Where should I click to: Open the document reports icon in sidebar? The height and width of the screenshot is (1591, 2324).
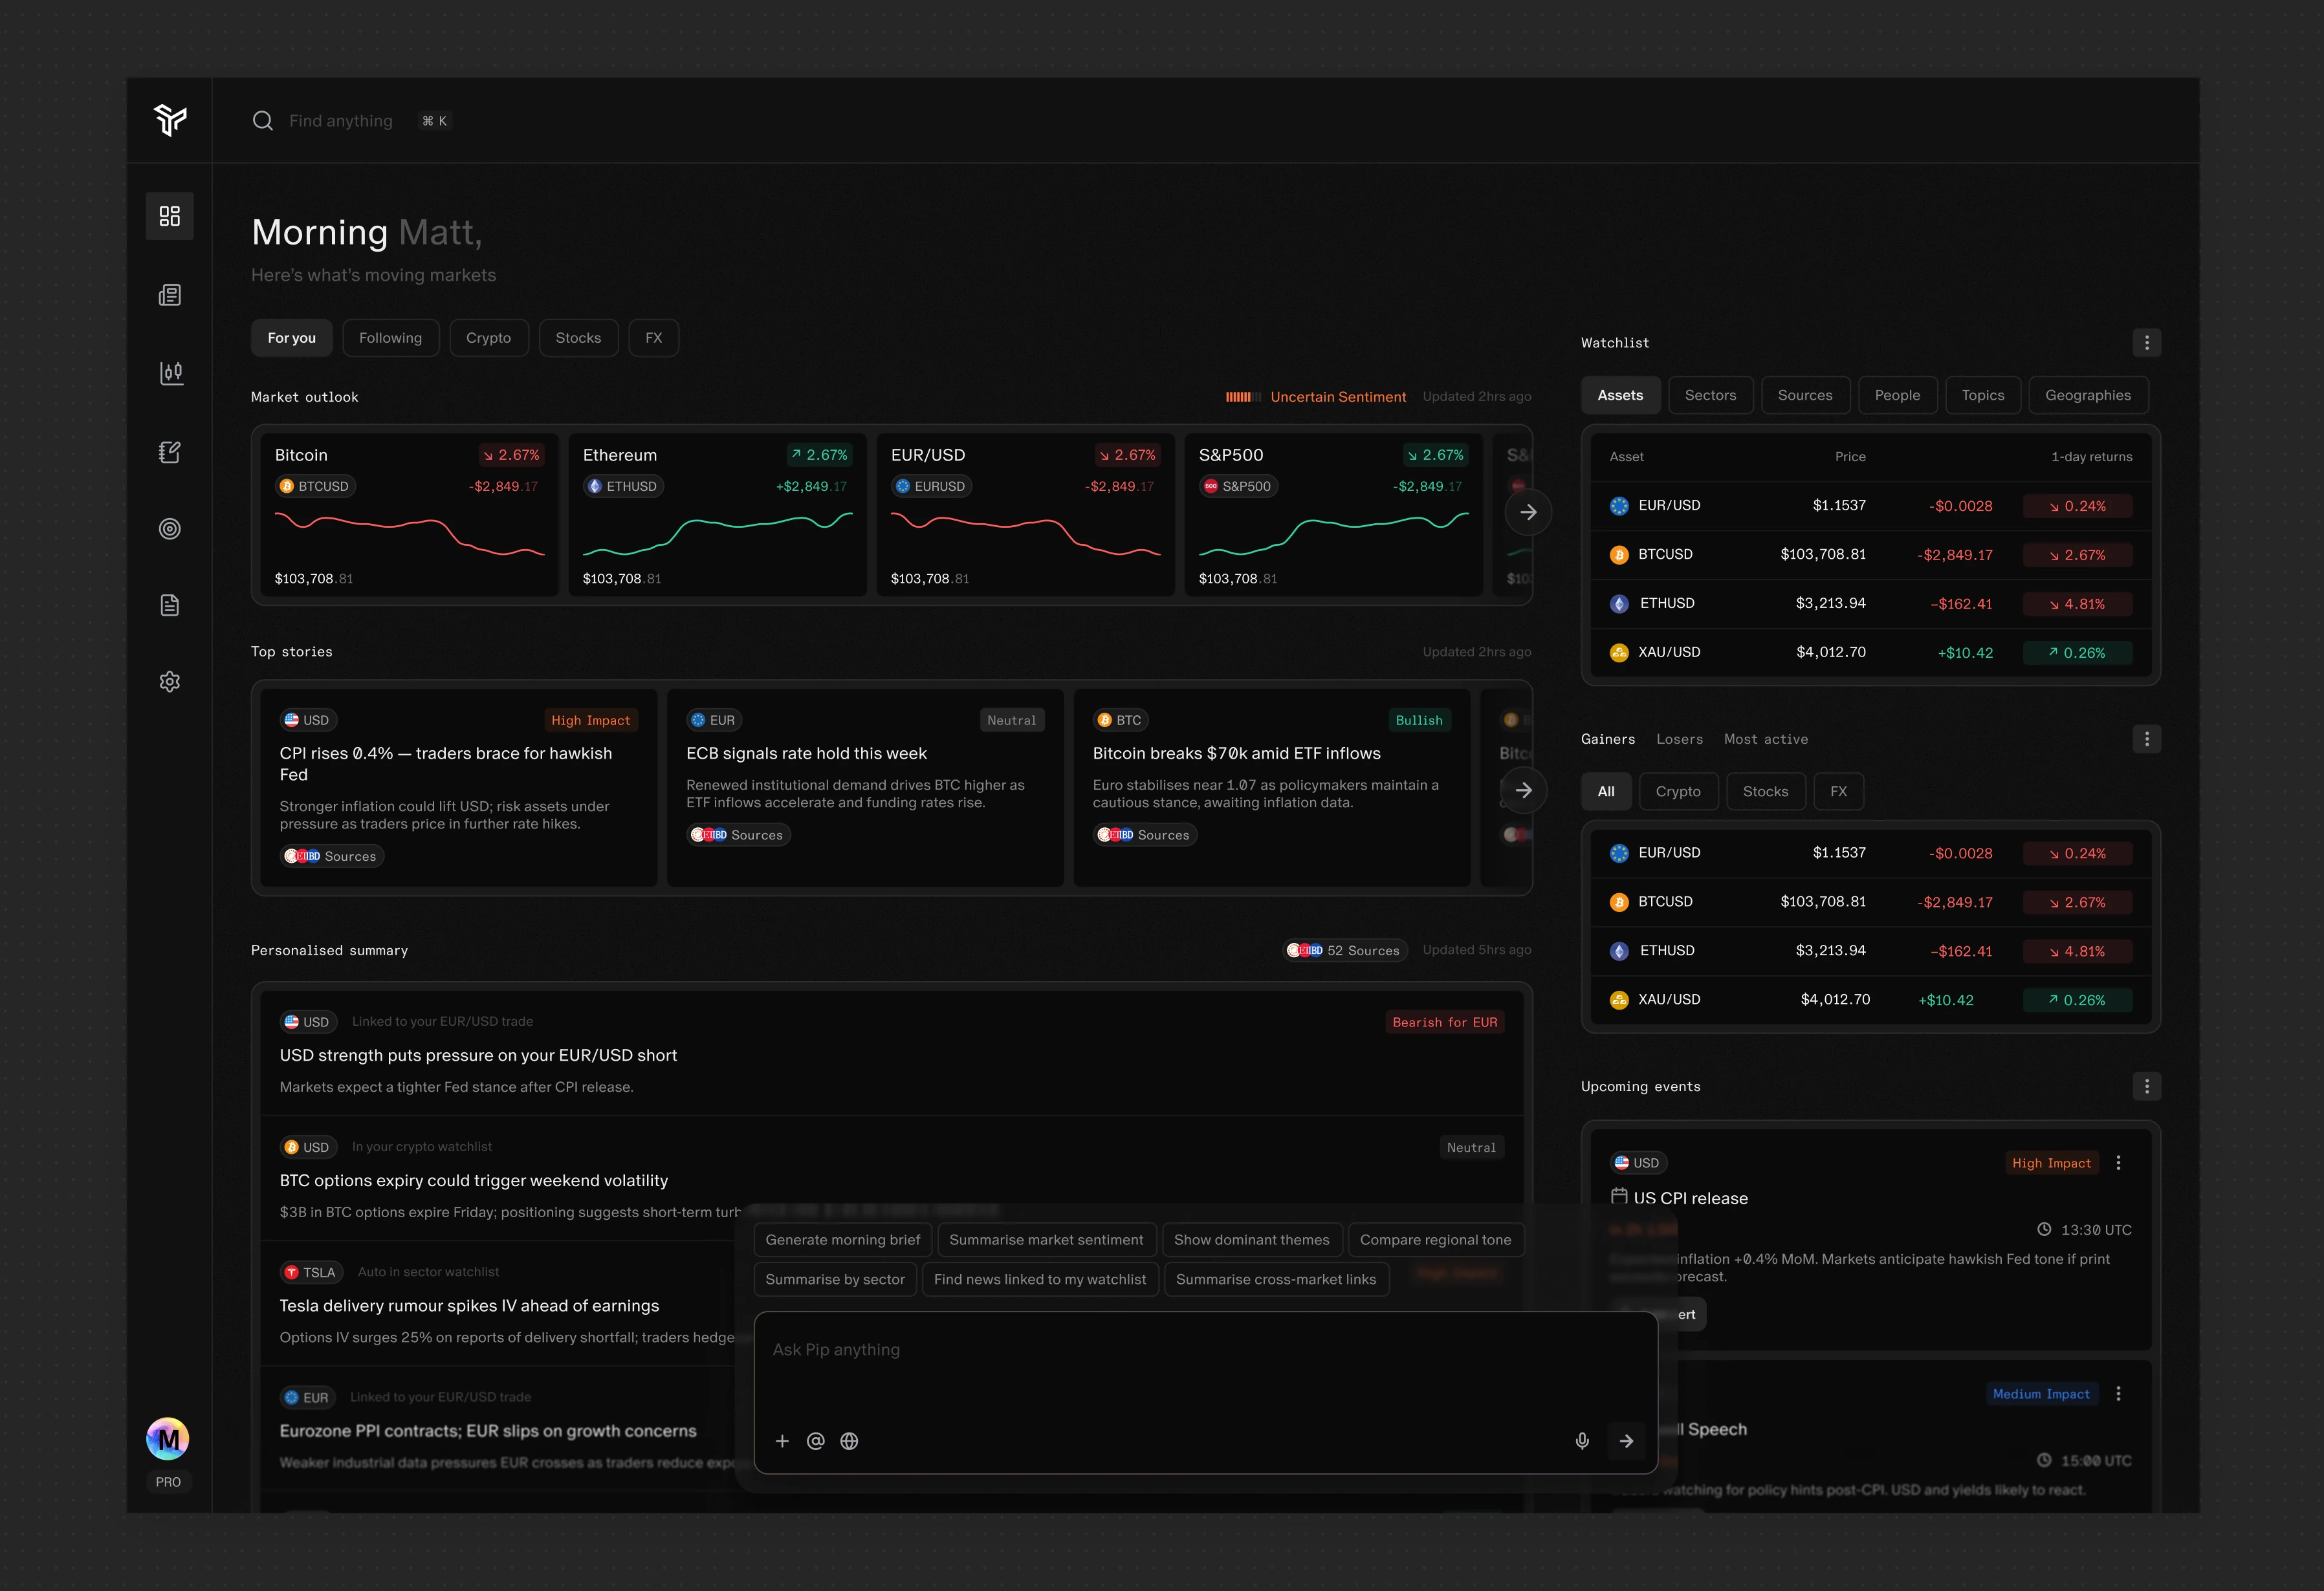(x=170, y=605)
